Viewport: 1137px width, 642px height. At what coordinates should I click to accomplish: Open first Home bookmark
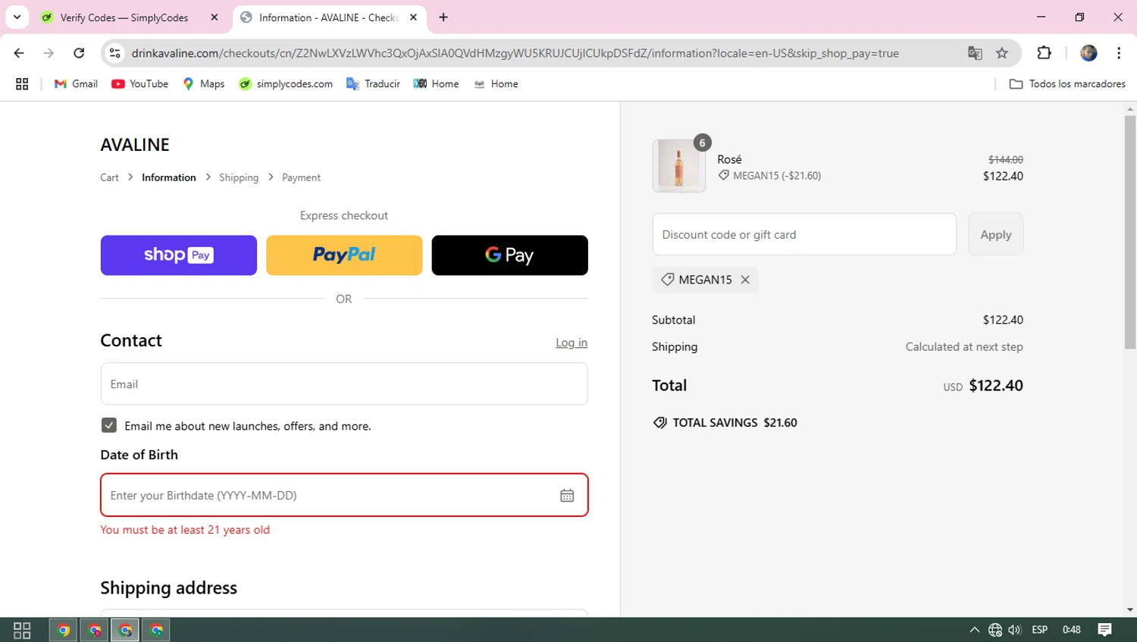436,84
